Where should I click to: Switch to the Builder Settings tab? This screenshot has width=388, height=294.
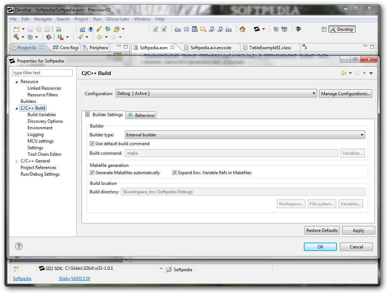(104, 115)
